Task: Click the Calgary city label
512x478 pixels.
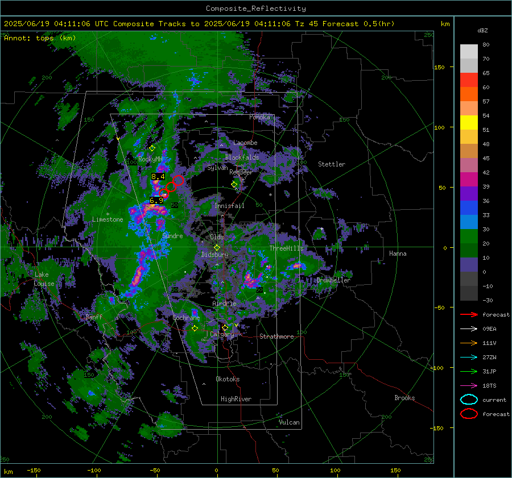Action: [x=222, y=334]
